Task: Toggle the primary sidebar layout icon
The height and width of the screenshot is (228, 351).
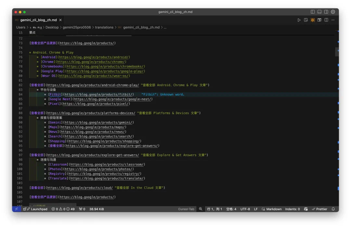Action: point(313,12)
